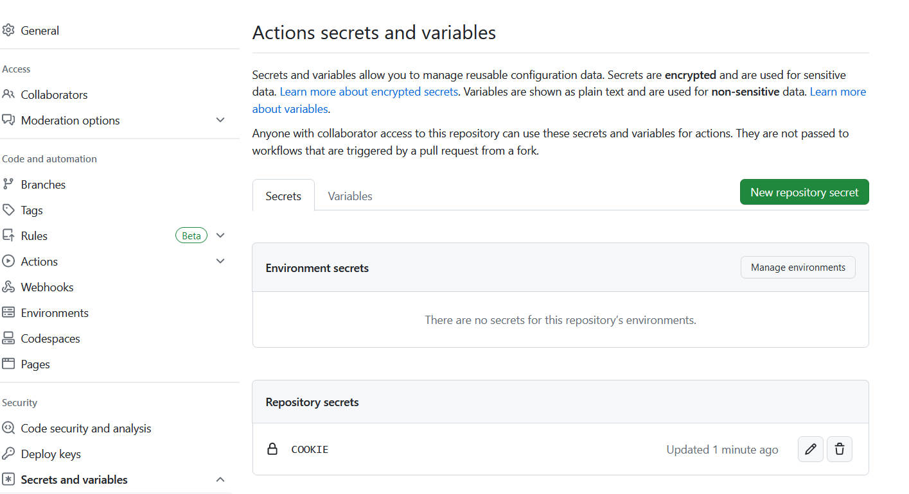This screenshot has width=909, height=494.
Task: Expand the Rules section chevron
Action: click(x=220, y=235)
